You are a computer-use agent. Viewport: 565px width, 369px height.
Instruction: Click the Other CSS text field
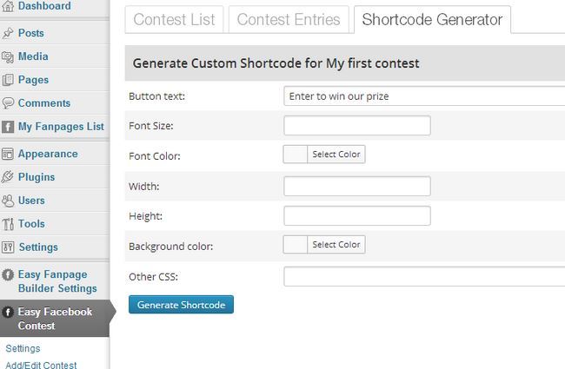[x=424, y=276]
